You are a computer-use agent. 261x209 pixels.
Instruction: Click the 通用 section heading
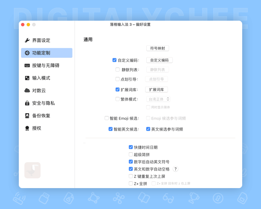pyautogui.click(x=88, y=40)
